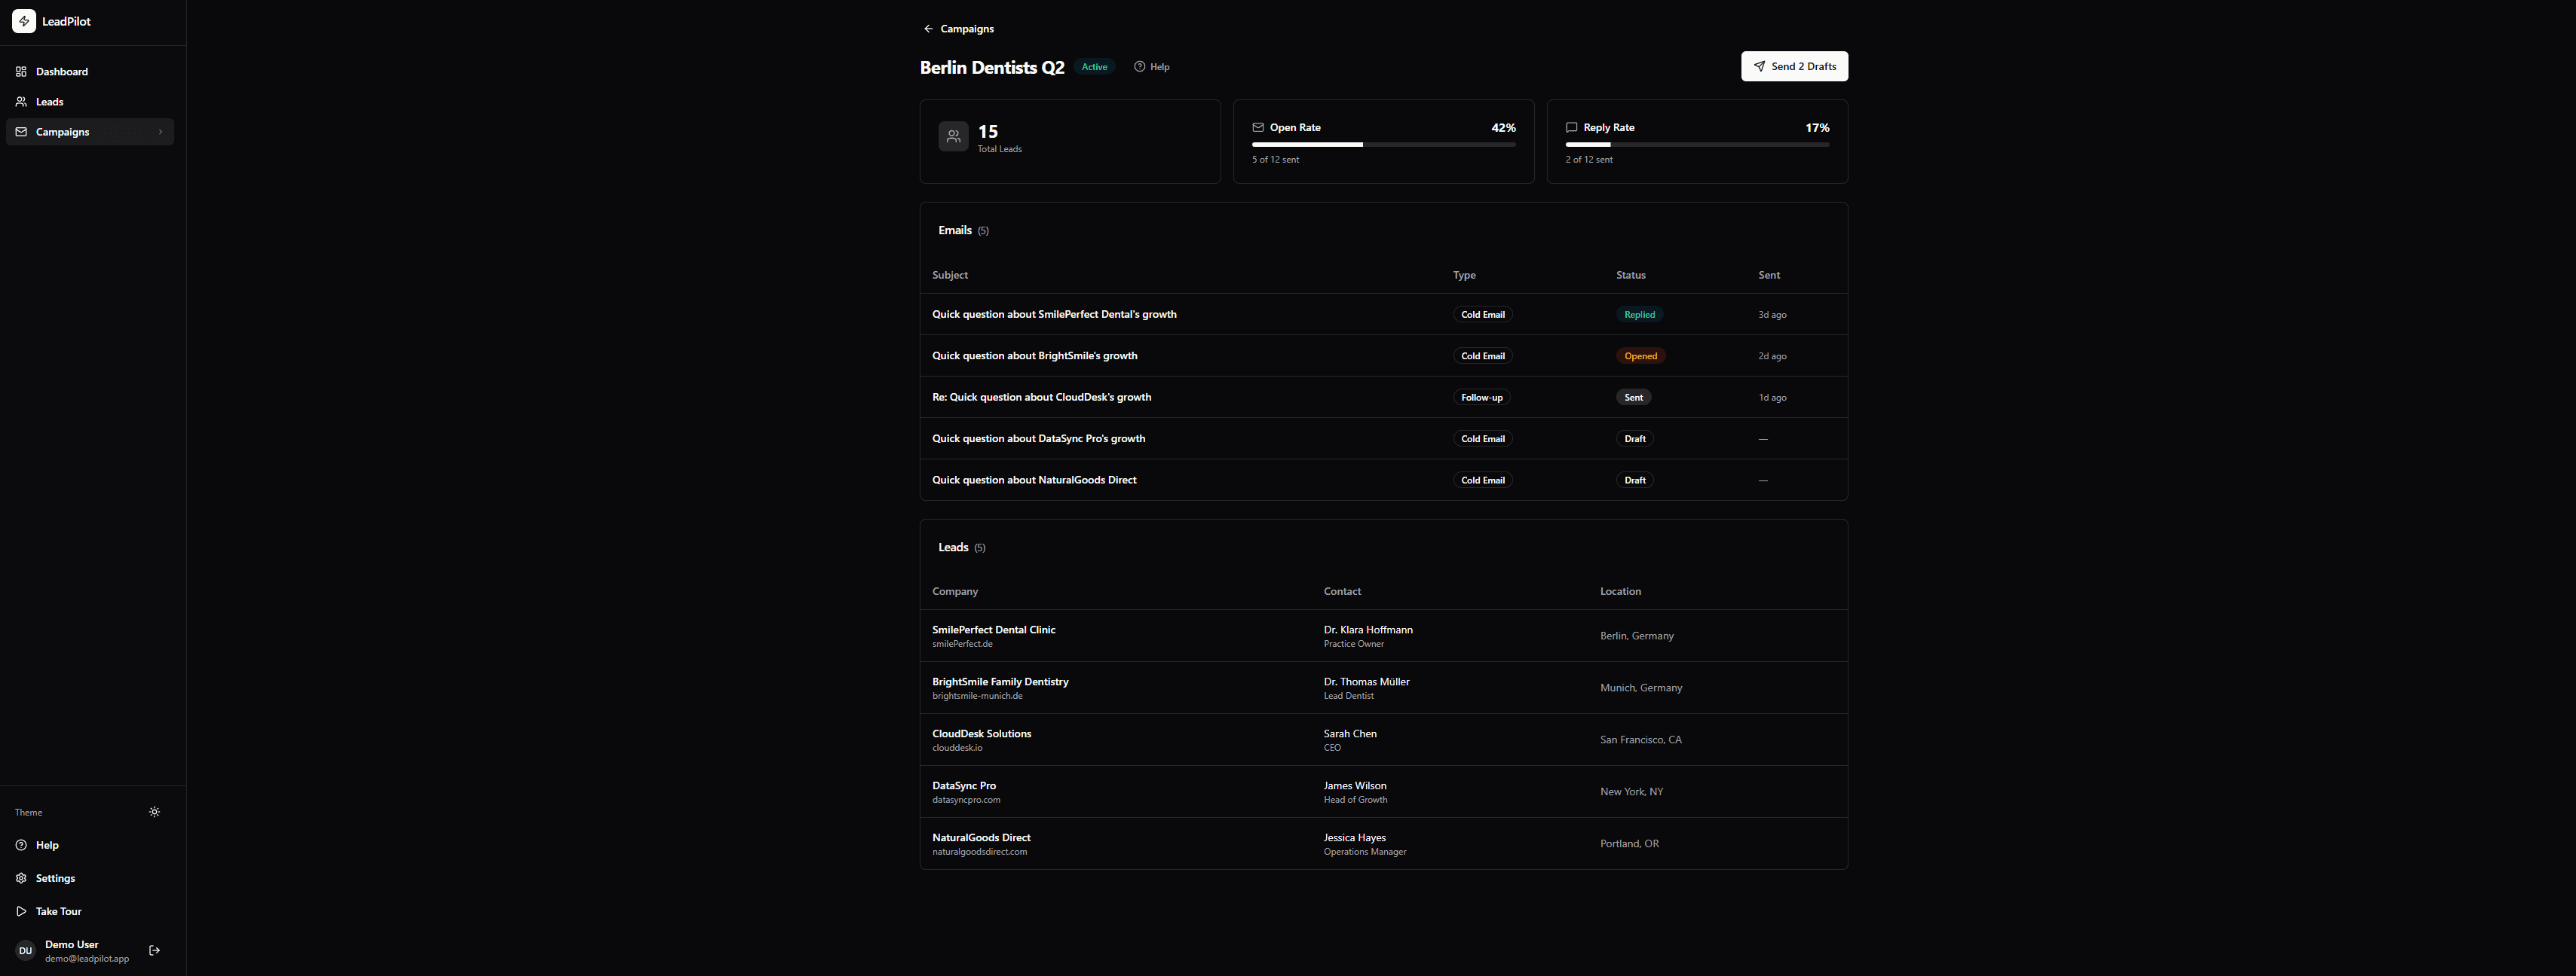The image size is (2576, 976).
Task: Click the LeadPilot logo icon
Action: point(24,21)
